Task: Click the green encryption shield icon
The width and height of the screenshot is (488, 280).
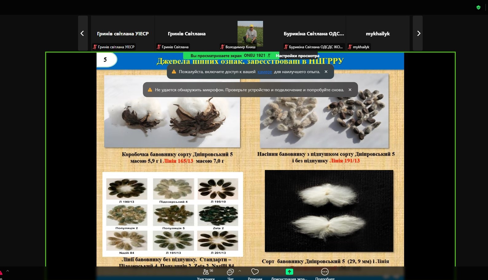Action: pos(478,7)
